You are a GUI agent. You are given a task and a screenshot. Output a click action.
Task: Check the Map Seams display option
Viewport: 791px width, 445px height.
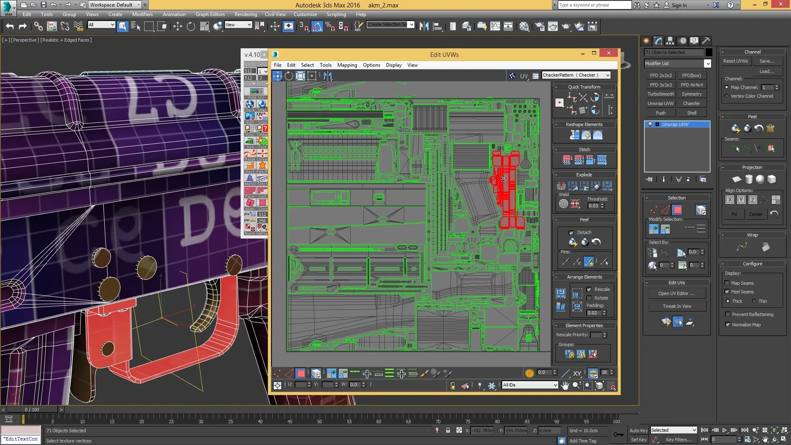pyautogui.click(x=727, y=283)
